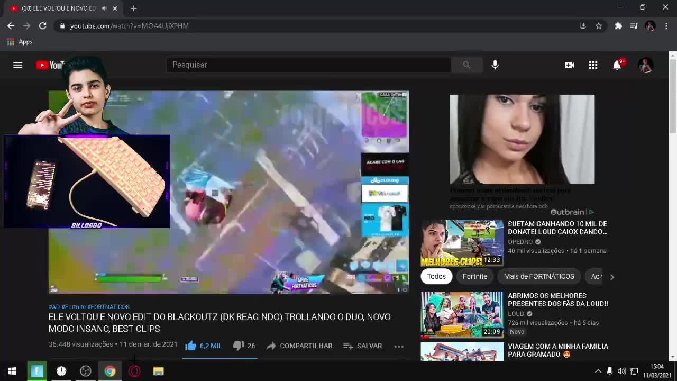
Task: Click the Outbrain ad choices icon
Action: pyautogui.click(x=591, y=212)
